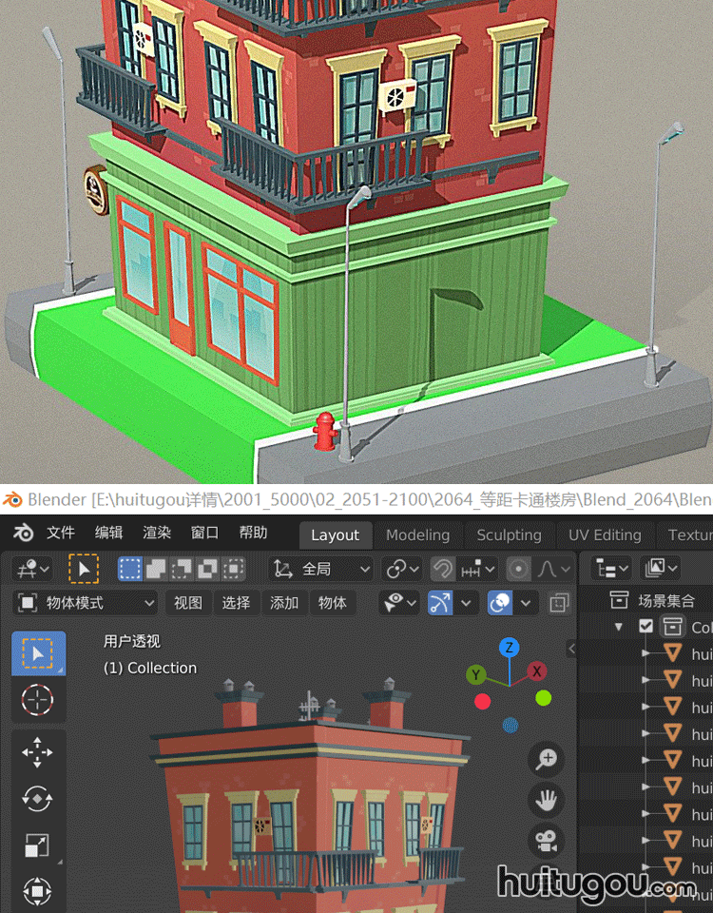
Task: Collapse the Collection tree in outliner
Action: pyautogui.click(x=620, y=627)
